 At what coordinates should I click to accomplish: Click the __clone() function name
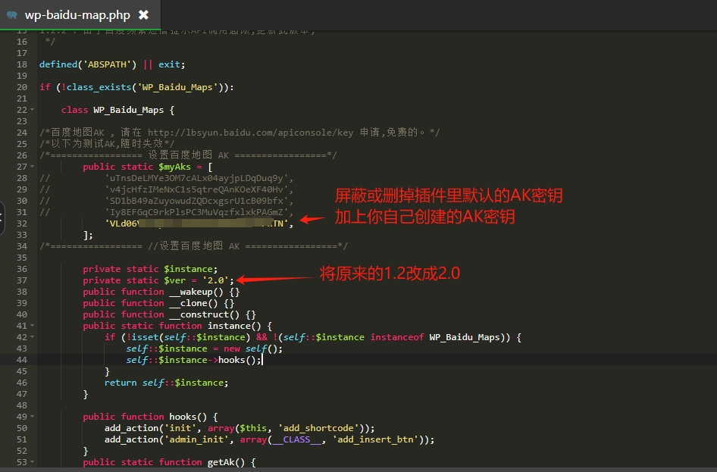click(193, 303)
